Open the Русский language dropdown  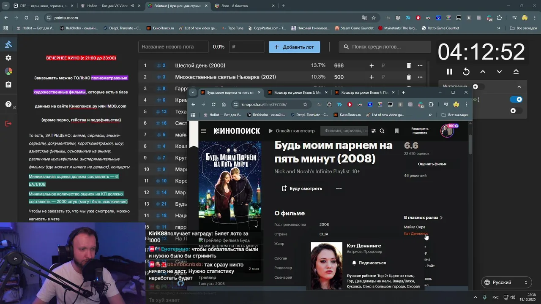[x=506, y=282]
